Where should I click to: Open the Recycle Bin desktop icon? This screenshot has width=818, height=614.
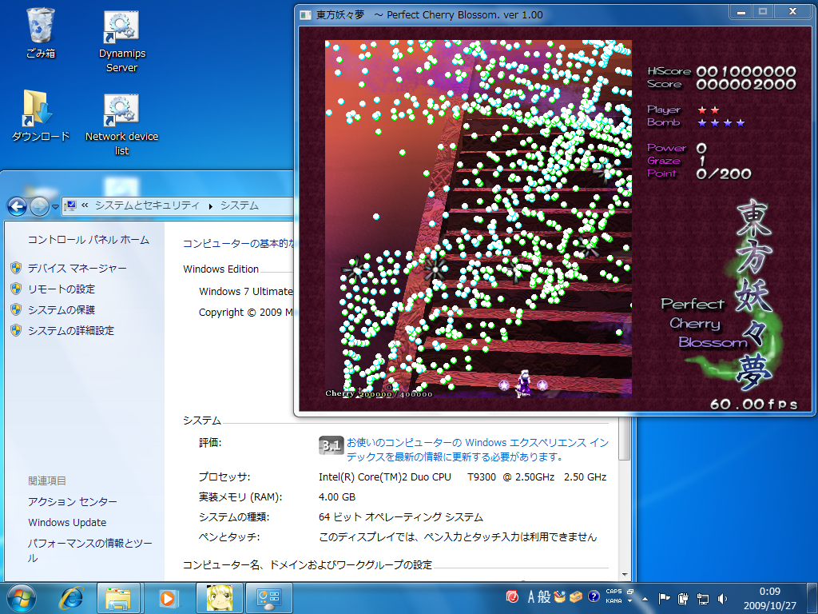pyautogui.click(x=41, y=28)
